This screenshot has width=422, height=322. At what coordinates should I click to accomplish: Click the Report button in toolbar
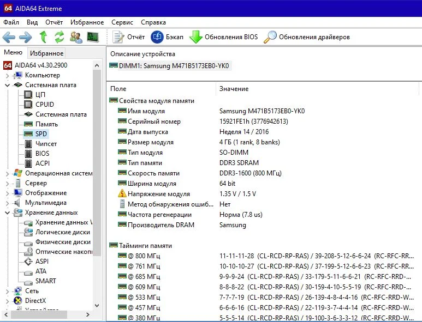129,37
